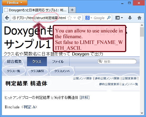Jump to 公開変数類 link

(129, 79)
